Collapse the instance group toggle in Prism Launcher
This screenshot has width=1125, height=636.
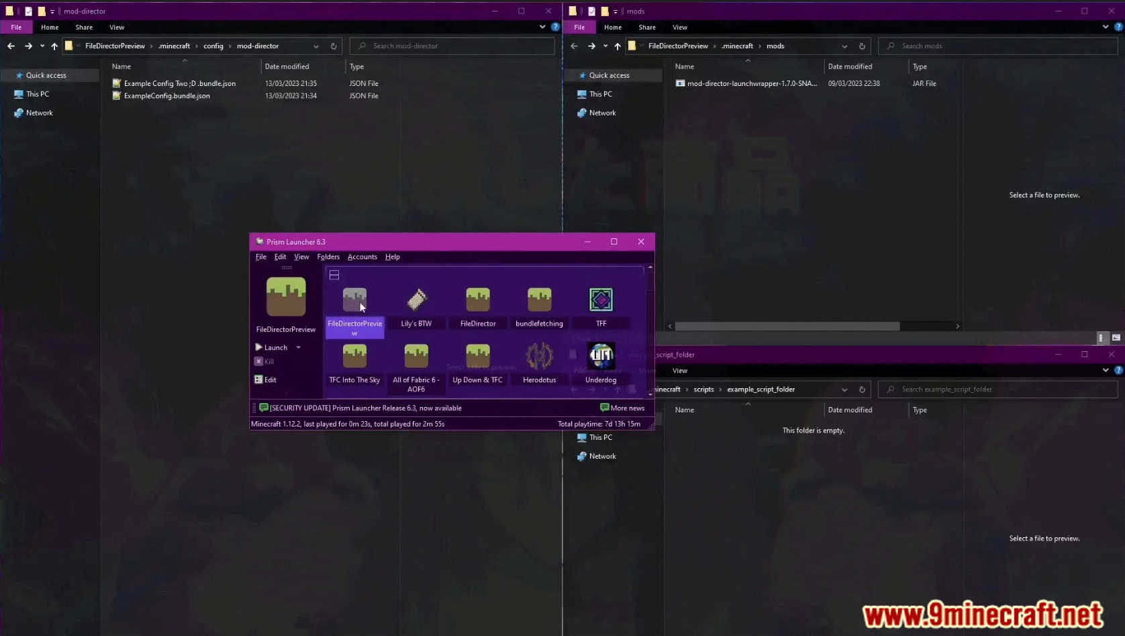334,275
